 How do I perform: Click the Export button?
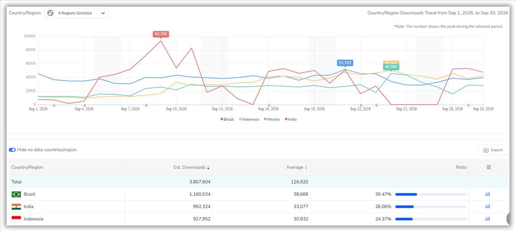pos(492,150)
